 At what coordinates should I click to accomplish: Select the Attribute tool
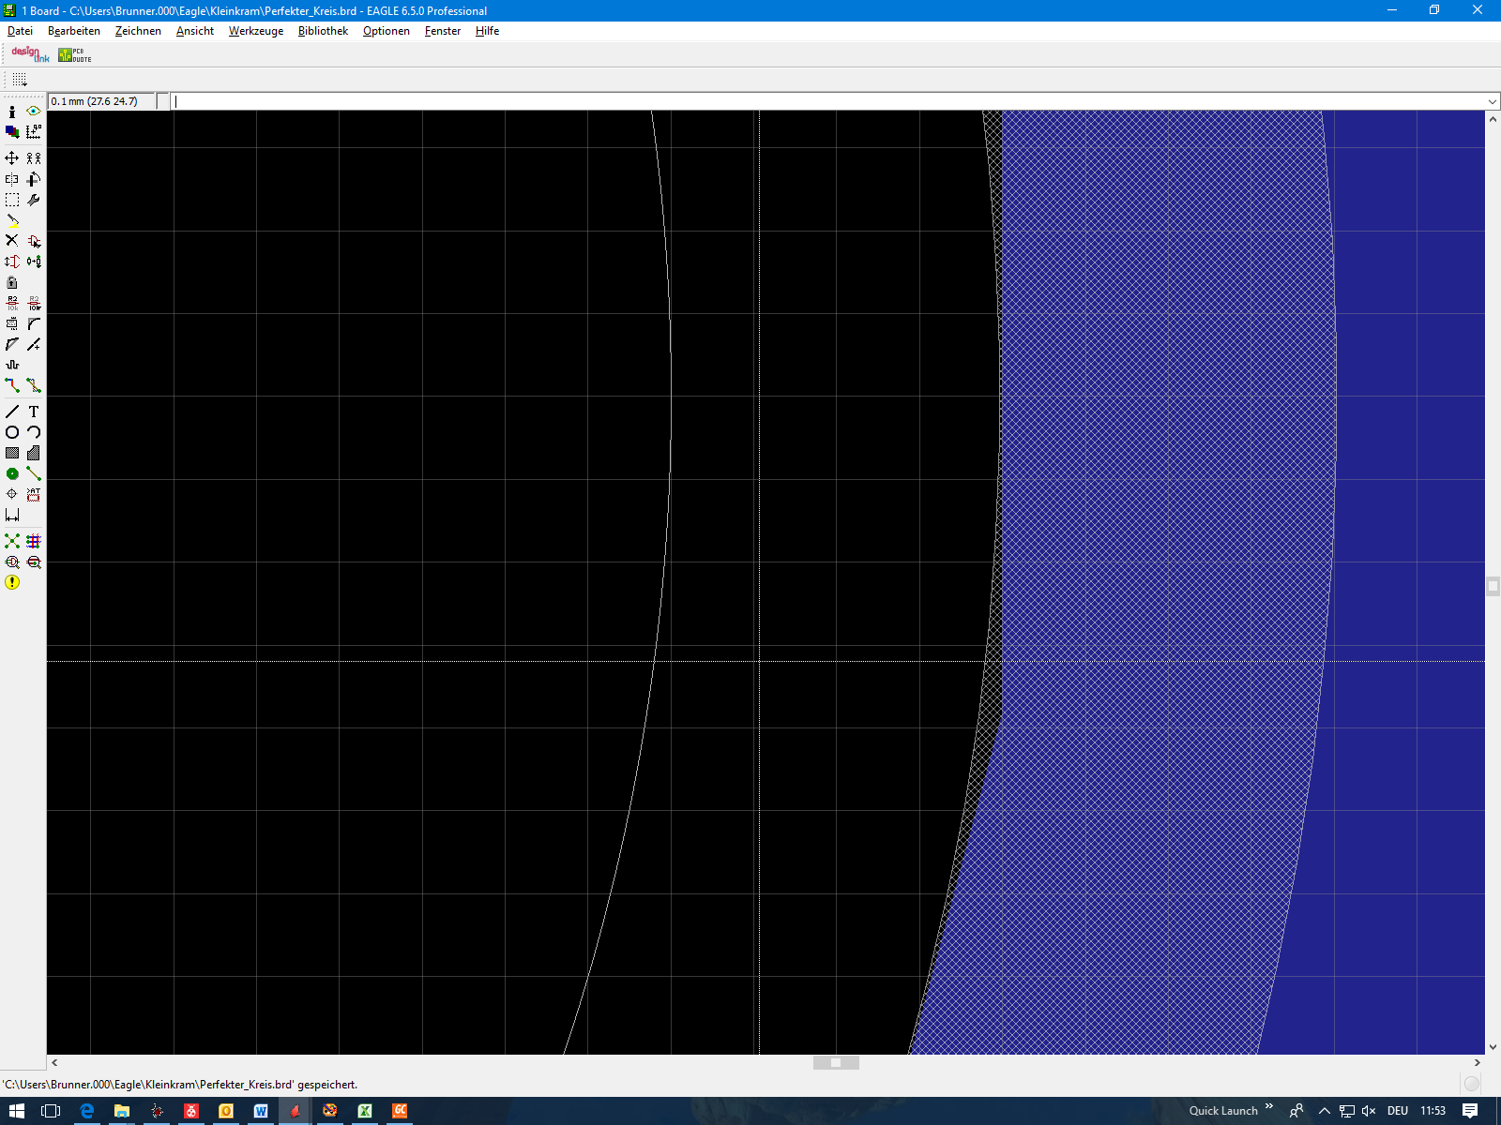[34, 494]
